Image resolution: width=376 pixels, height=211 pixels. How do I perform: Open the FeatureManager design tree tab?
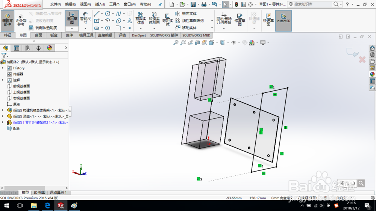(6, 48)
